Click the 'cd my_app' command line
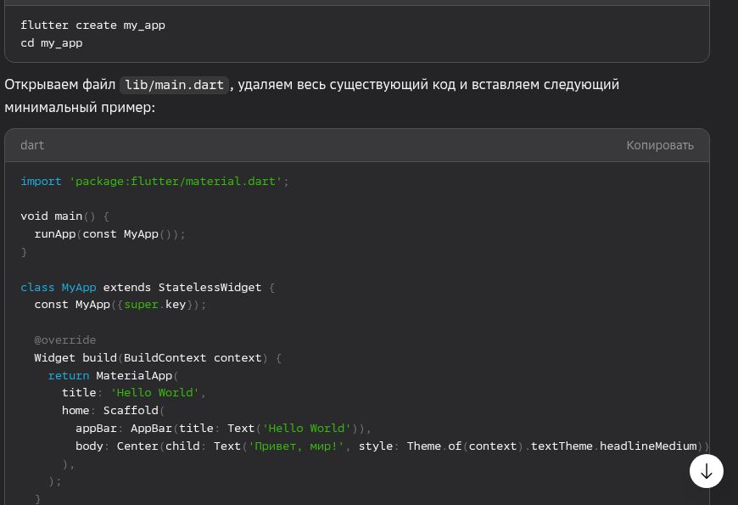Viewport: 738px width, 505px height. 51,42
